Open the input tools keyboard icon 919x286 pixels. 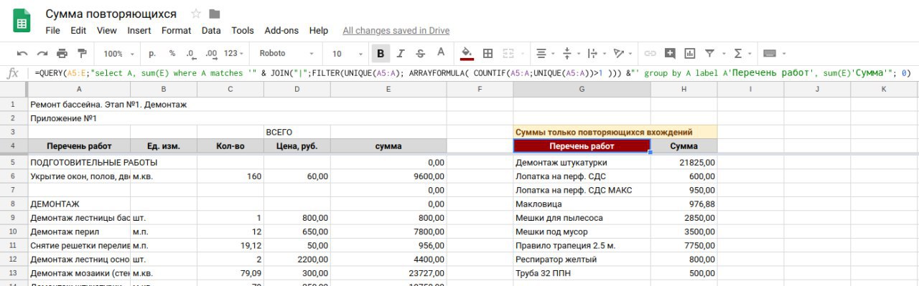pyautogui.click(x=770, y=53)
